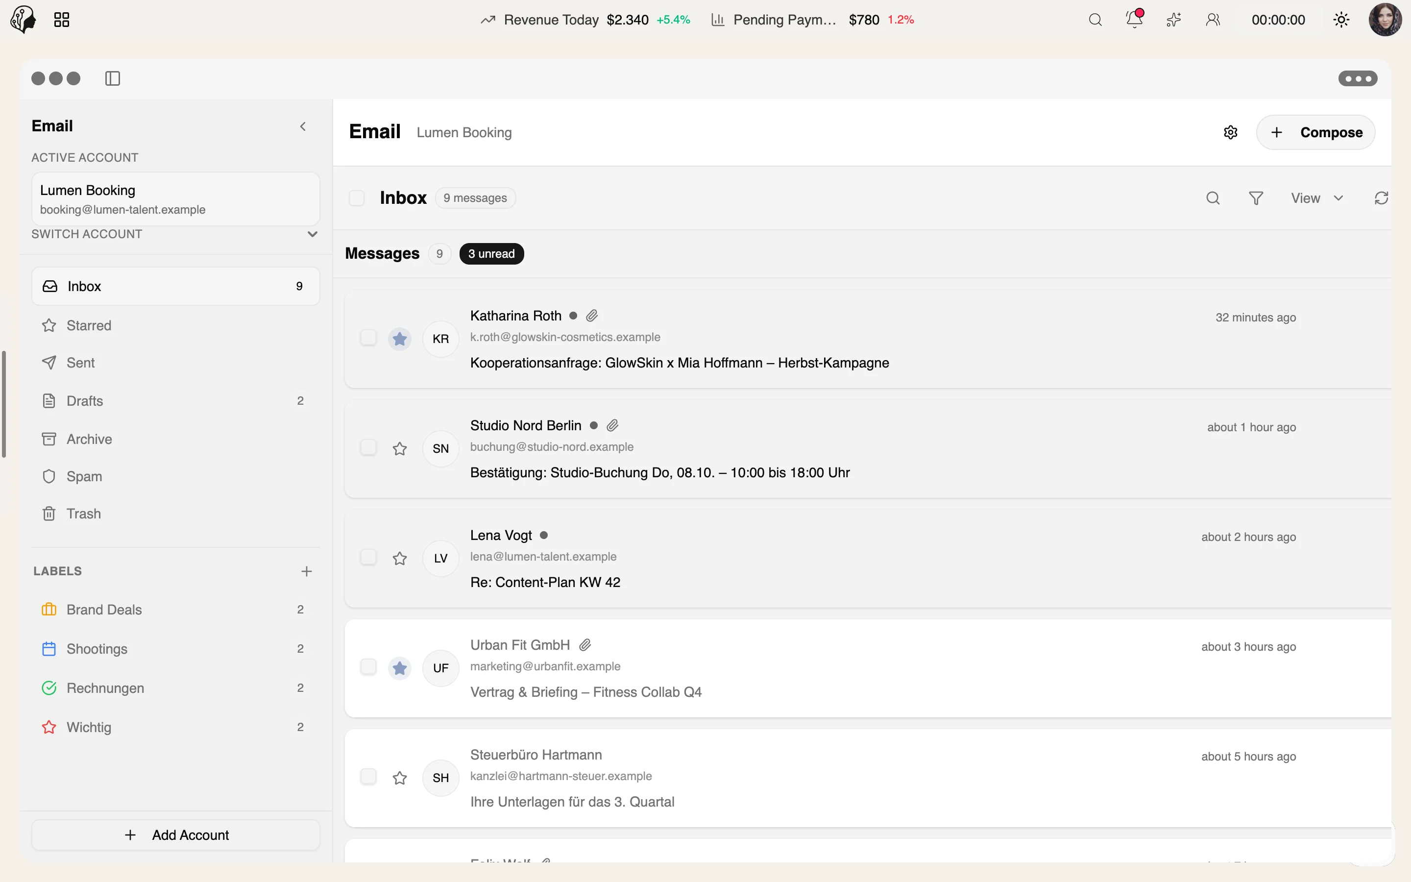Select the Brand Deals label
The image size is (1411, 882).
tap(175, 610)
